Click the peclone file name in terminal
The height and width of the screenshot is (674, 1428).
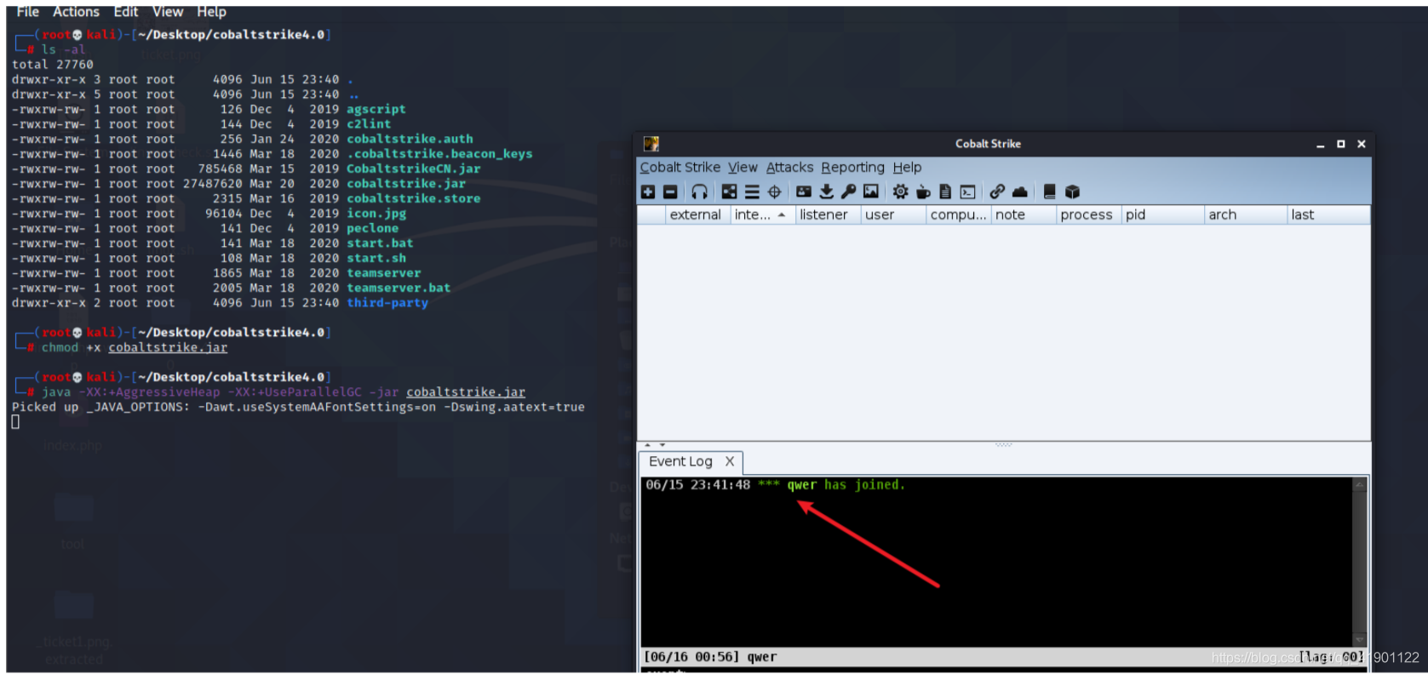pos(372,229)
